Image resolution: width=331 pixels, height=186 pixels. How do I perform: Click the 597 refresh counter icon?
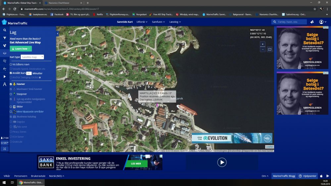(5, 143)
